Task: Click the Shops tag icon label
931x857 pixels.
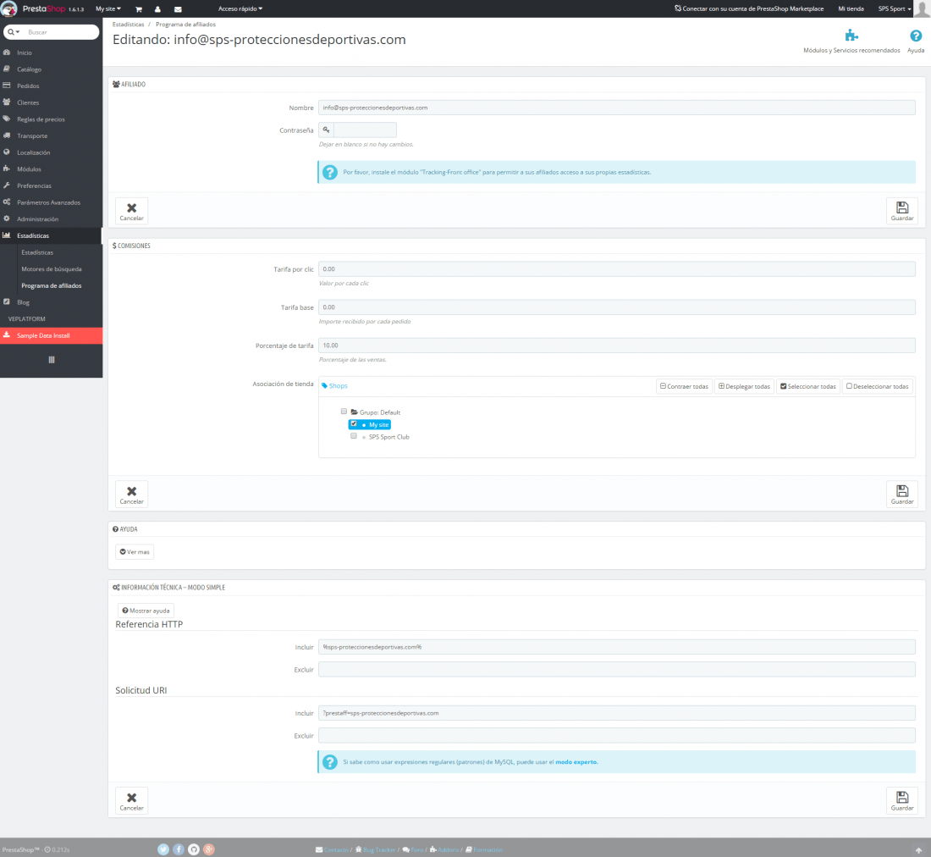Action: point(334,386)
